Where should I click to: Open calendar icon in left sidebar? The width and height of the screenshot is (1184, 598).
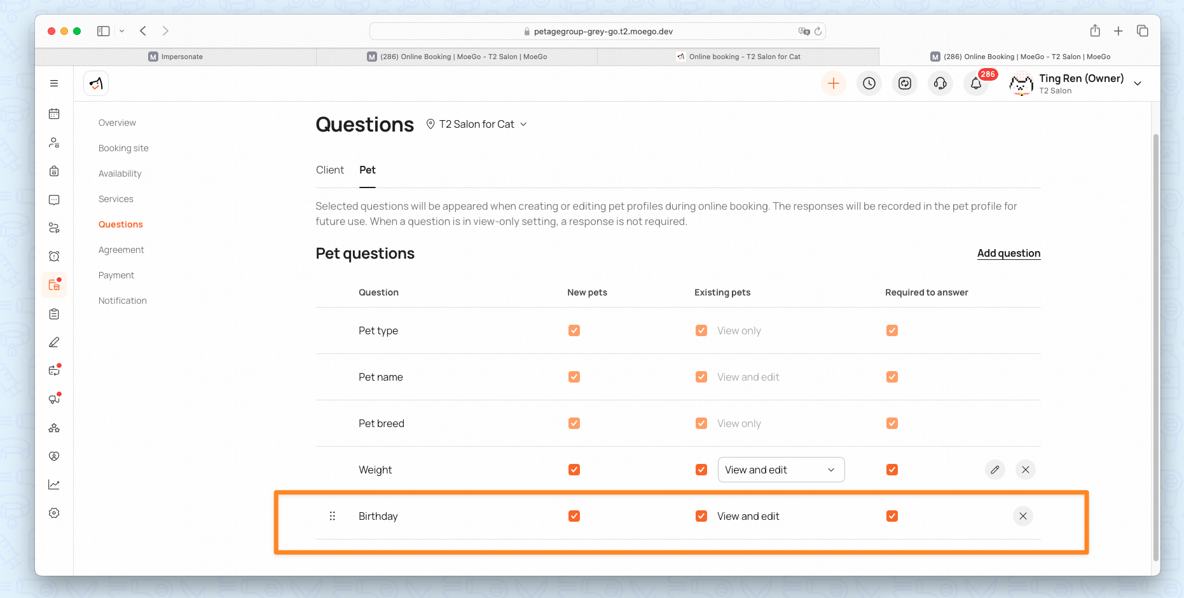pyautogui.click(x=54, y=114)
